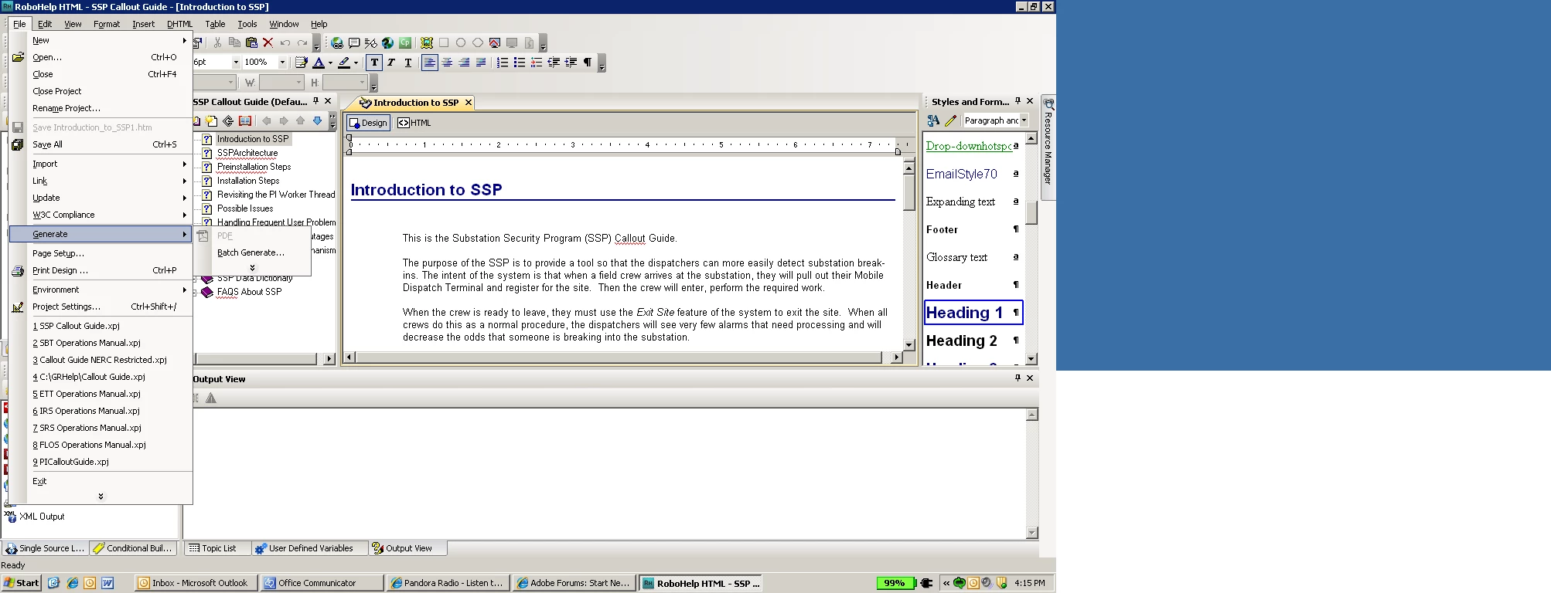1551x593 pixels.
Task: Click the pencil icon in Styles pane
Action: tap(950, 120)
